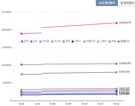This screenshot has width=135, height=106.
Task: Hide the 영국 series via legend
Action: point(66,41)
